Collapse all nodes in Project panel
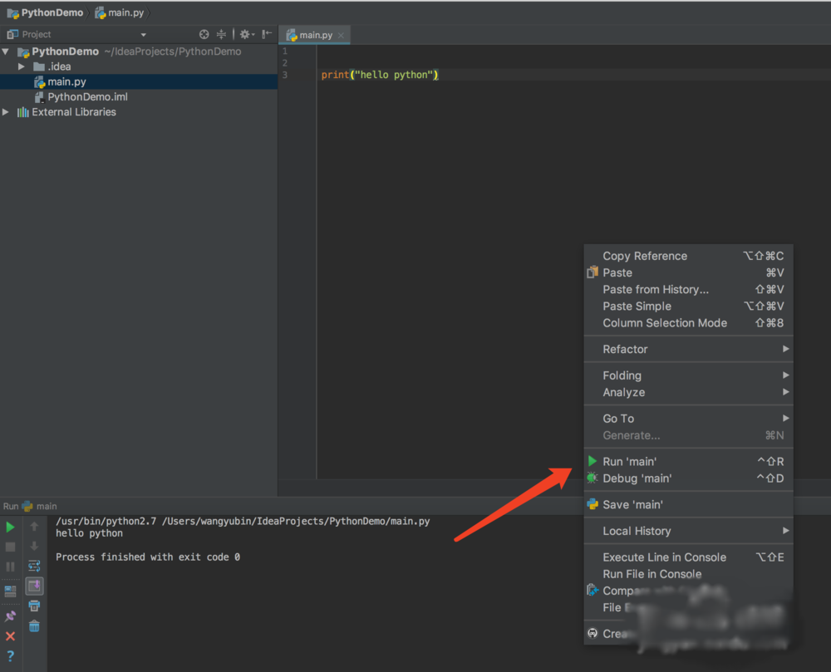This screenshot has width=831, height=672. (221, 34)
